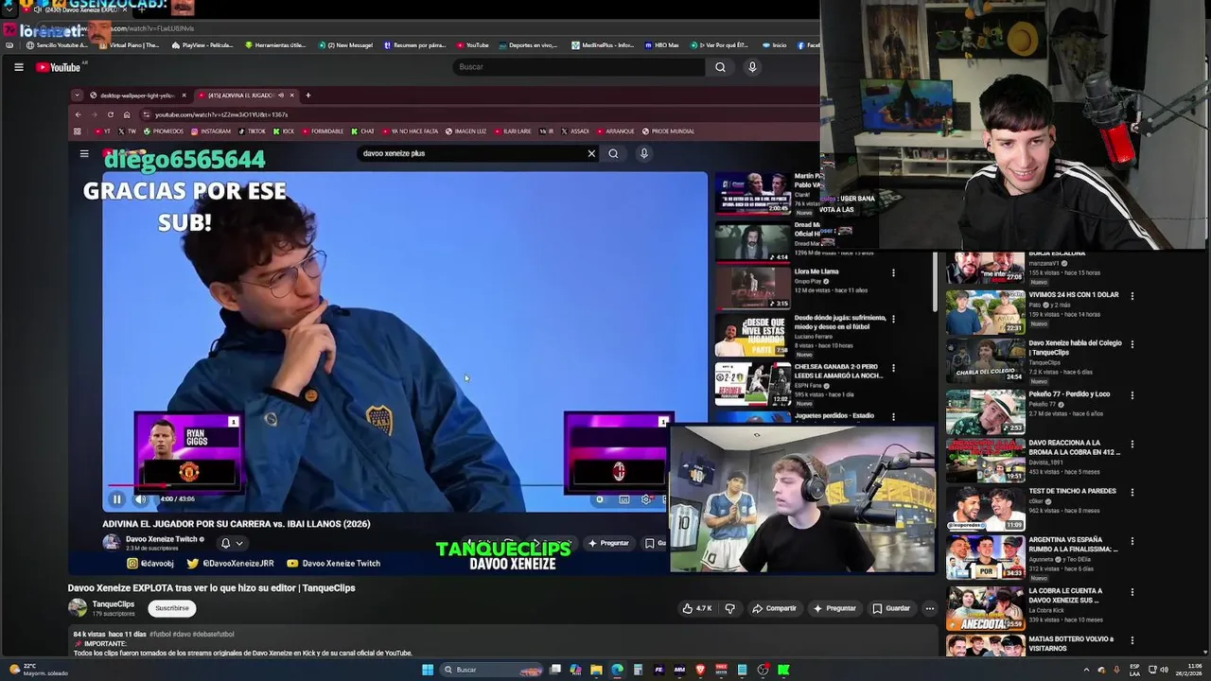Open the MedlinePlus bookmark in outer browser
This screenshot has height=681, width=1211.
click(604, 44)
